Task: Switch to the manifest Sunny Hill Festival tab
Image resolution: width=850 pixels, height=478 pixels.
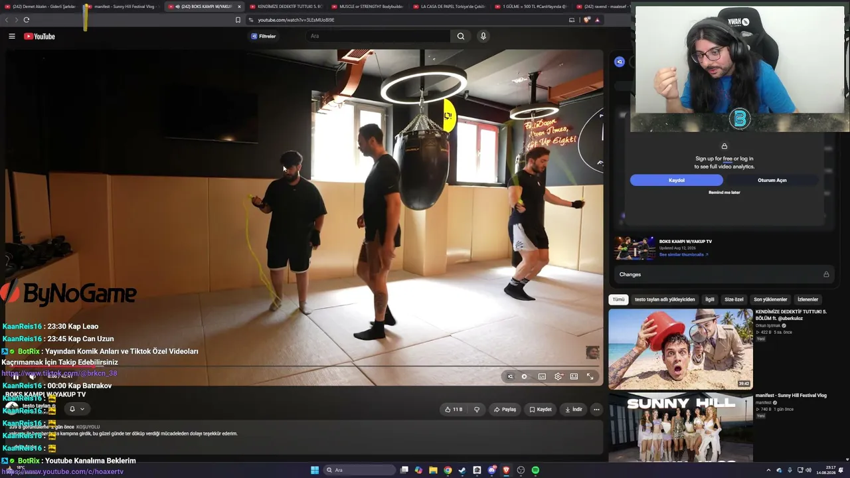Action: (x=123, y=7)
